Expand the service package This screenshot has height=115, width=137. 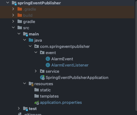click(36, 71)
